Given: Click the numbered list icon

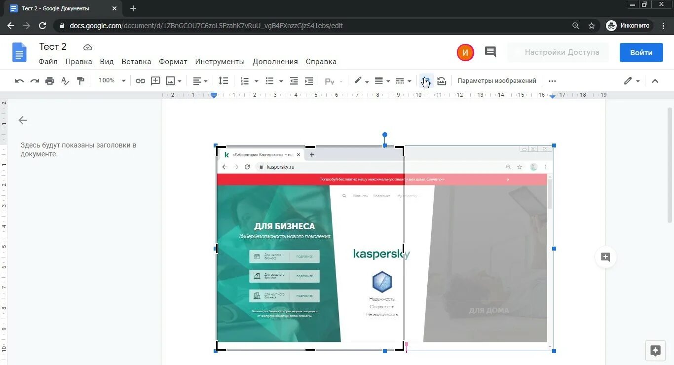Looking at the screenshot, I should point(245,81).
